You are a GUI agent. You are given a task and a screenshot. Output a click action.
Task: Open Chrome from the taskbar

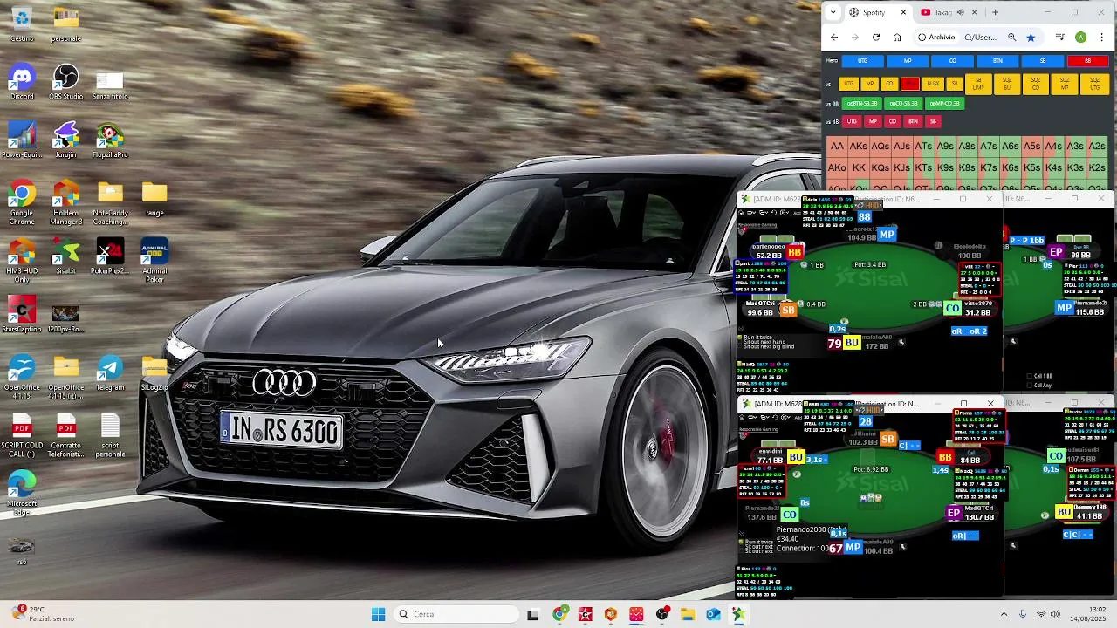pos(559,614)
